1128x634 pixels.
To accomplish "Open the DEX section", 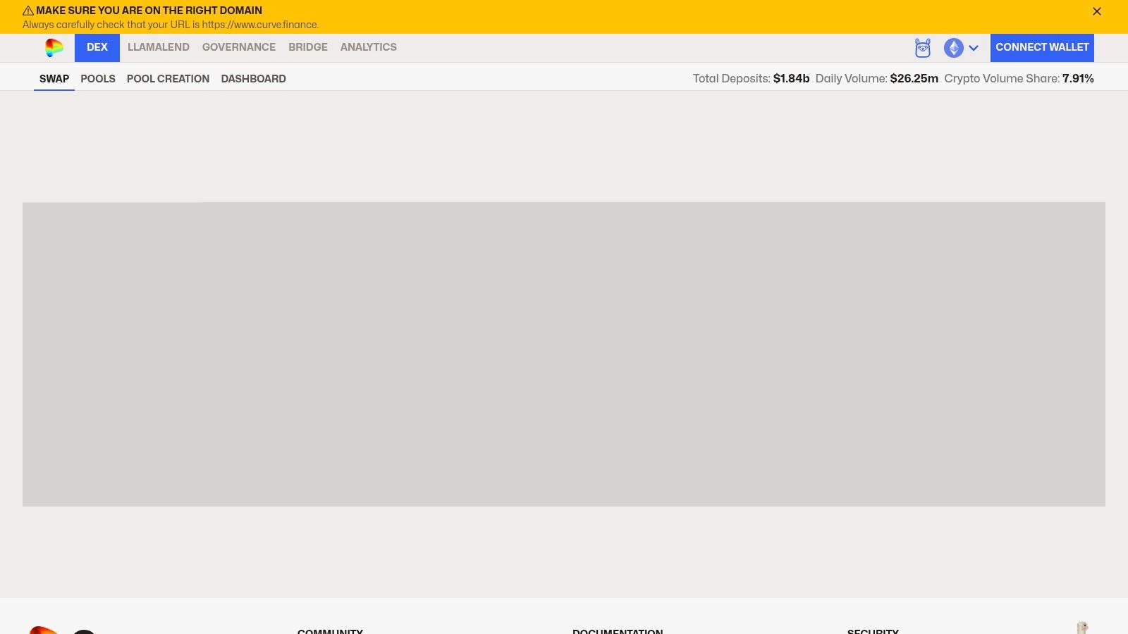I will [x=97, y=48].
